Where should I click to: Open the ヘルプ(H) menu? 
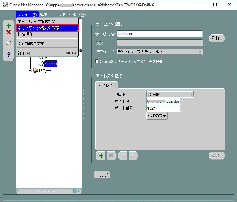coord(77,15)
